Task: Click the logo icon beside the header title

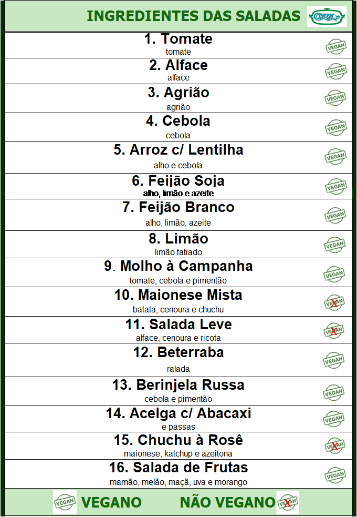Action: coord(327,16)
